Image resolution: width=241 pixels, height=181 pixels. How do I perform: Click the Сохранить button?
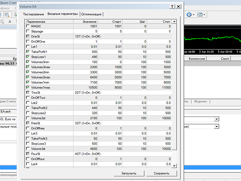point(161,173)
